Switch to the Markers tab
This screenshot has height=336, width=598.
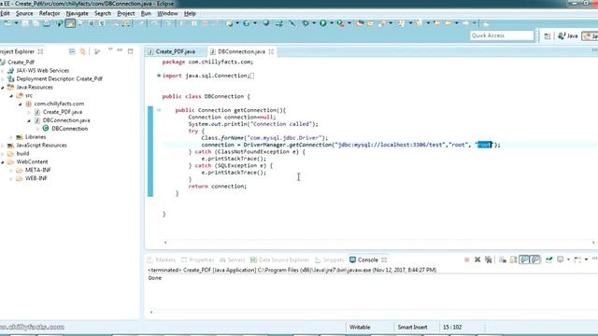point(162,259)
